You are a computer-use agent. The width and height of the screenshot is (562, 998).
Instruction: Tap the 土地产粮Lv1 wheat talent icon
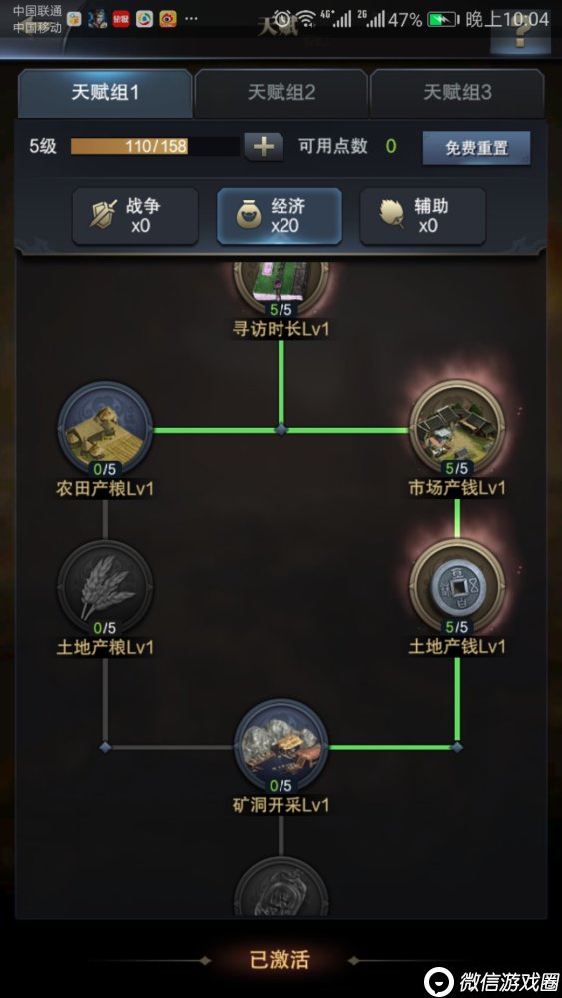pyautogui.click(x=105, y=588)
